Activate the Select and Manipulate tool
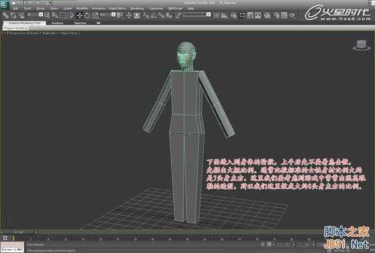Screen dimensions: 375x253 coord(129,16)
